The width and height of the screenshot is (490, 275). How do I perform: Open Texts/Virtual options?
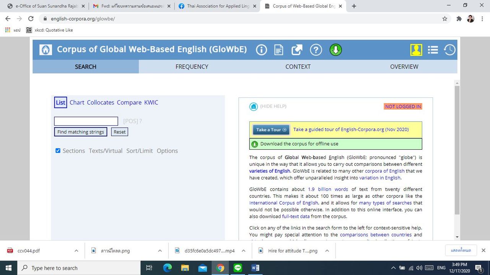click(x=106, y=151)
